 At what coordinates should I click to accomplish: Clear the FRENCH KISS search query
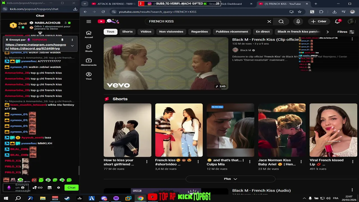point(269,22)
